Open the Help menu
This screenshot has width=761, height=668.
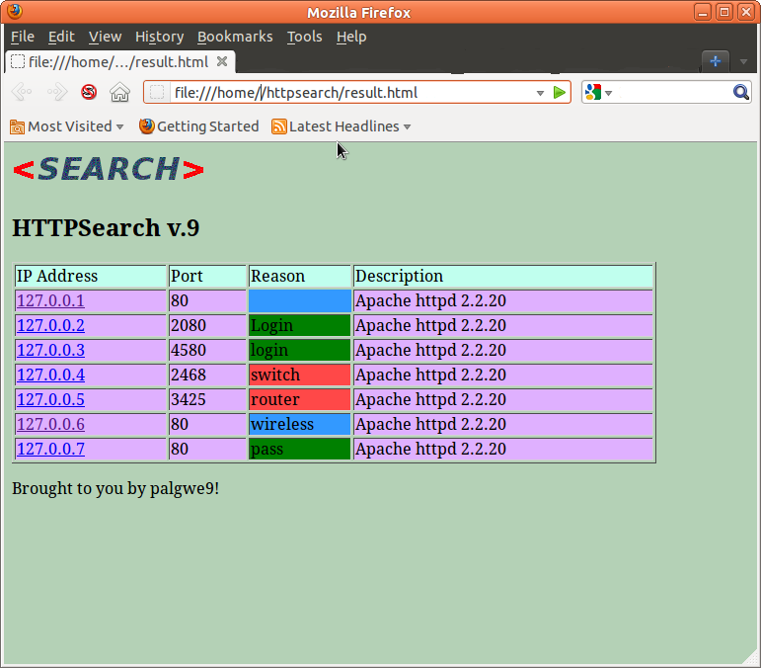click(351, 37)
